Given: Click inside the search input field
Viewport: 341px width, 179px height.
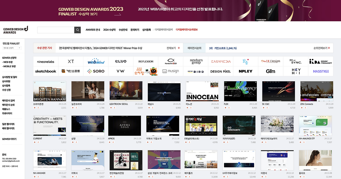Looking at the screenshot, I should 55,30.
